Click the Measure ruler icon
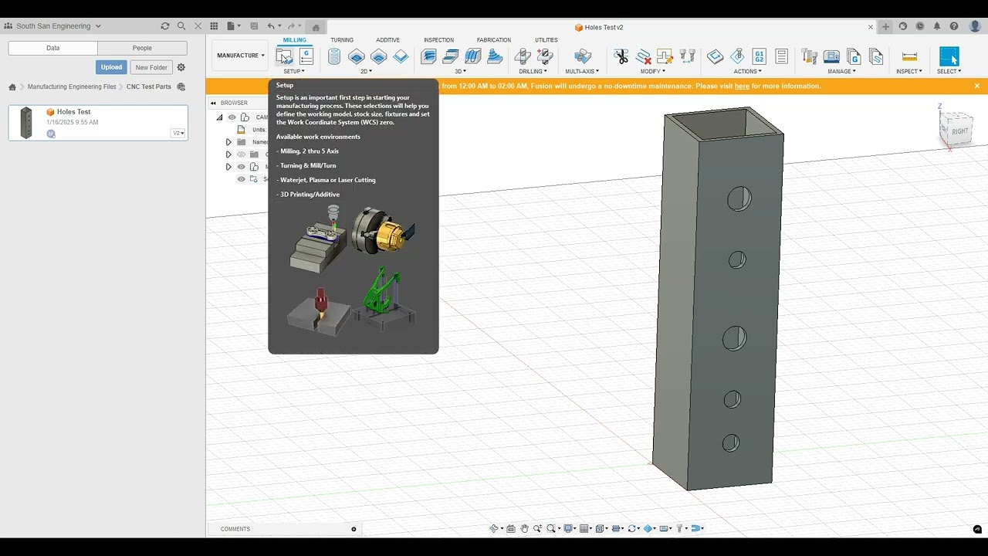Screen dimensions: 988x556 909,56
